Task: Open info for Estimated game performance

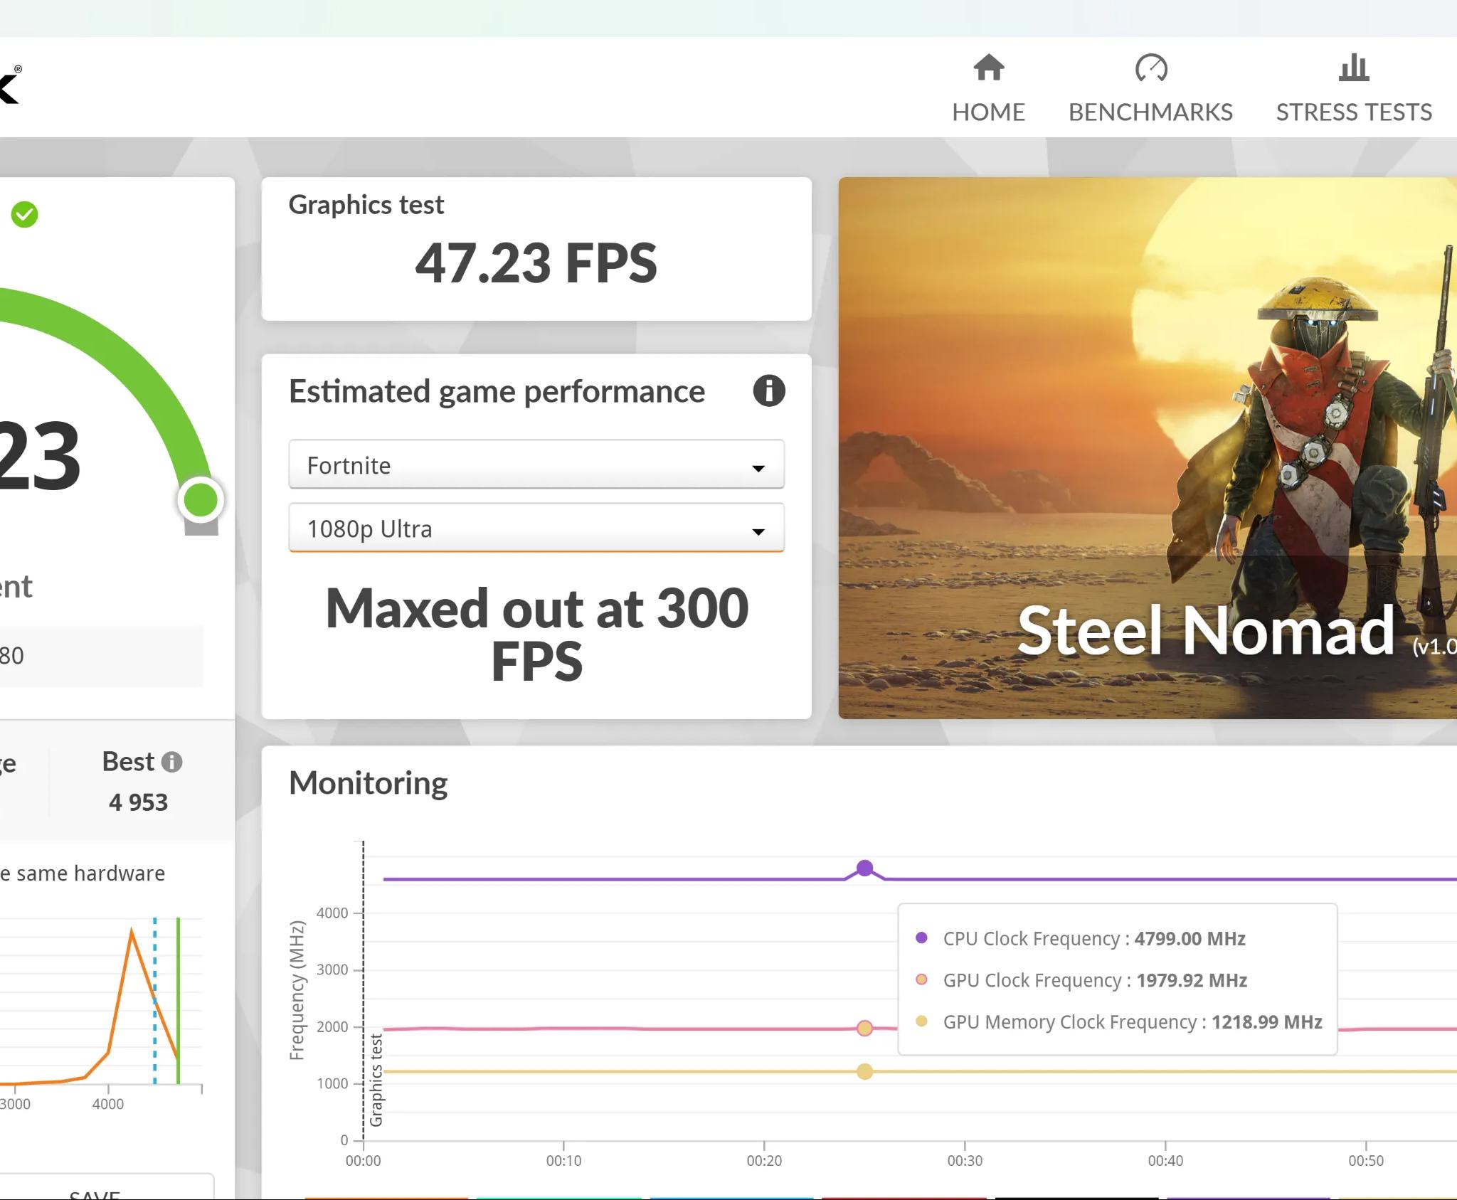Action: point(769,391)
